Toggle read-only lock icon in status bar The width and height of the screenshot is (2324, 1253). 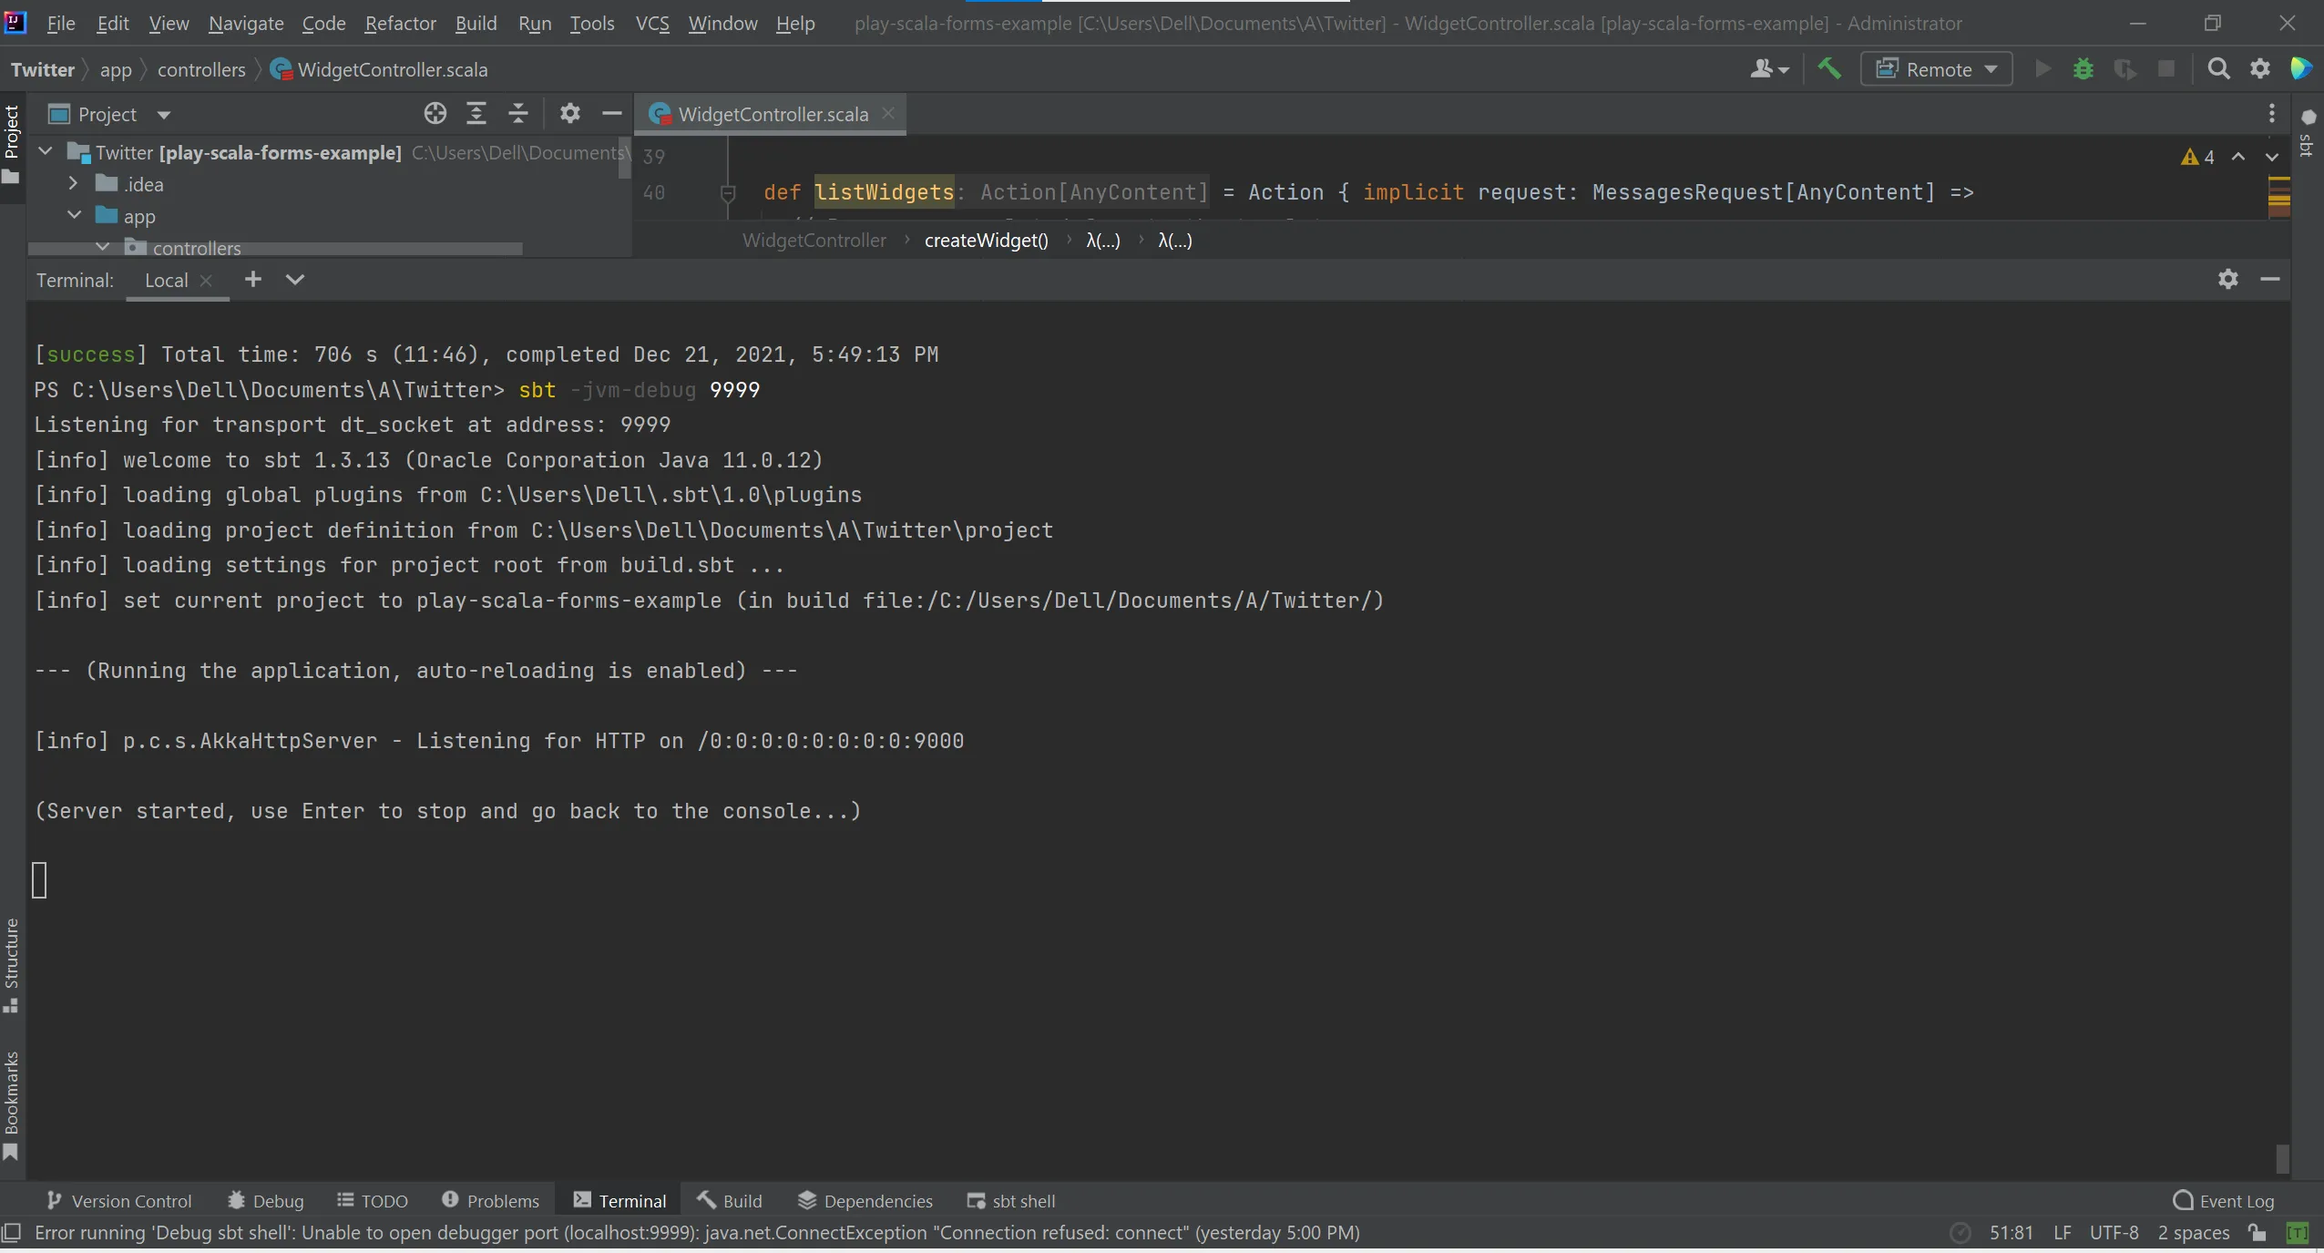(x=2257, y=1233)
